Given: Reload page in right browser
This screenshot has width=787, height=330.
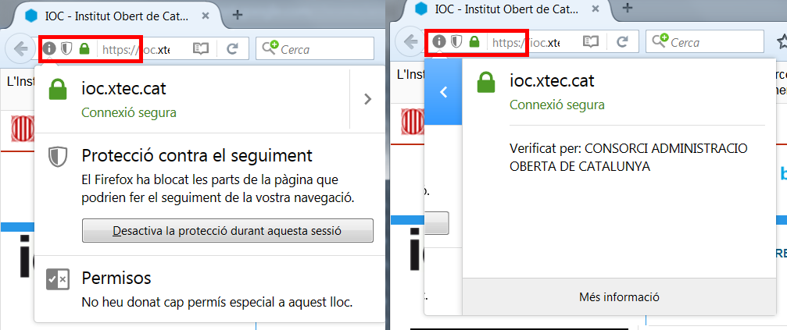Looking at the screenshot, I should (622, 41).
